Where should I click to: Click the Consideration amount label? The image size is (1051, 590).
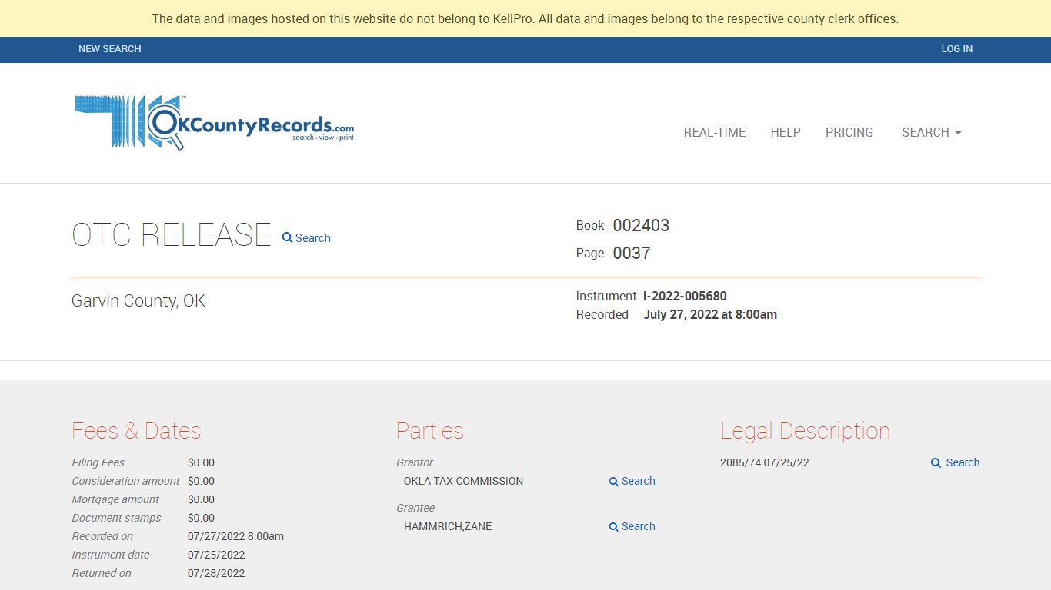pyautogui.click(x=125, y=481)
